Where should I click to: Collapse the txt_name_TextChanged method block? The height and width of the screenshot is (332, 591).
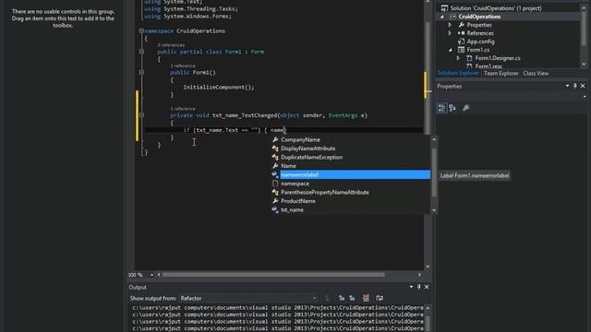tap(141, 115)
